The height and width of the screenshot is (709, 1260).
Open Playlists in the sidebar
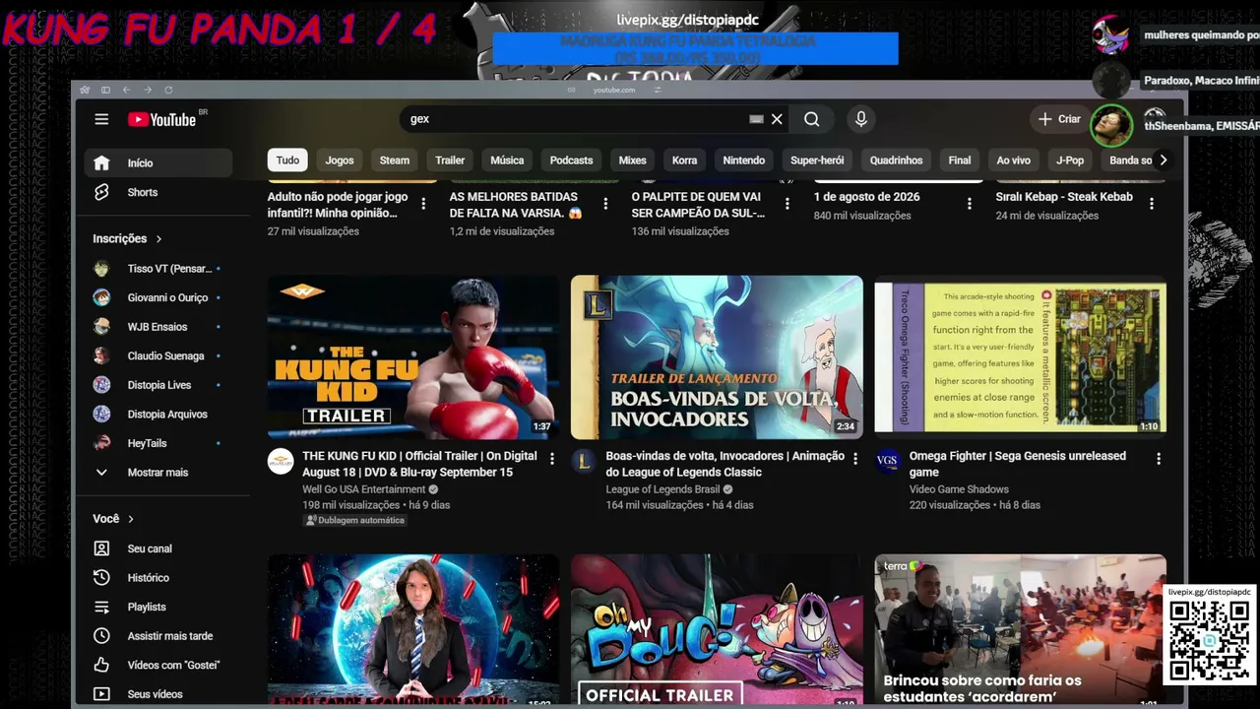pos(158,607)
